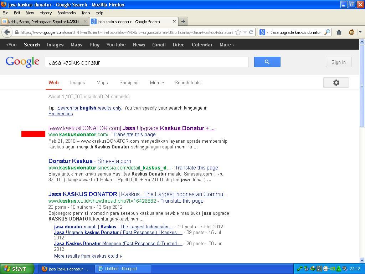Open a new tab with plus button
365x274 pixels.
tap(183, 21)
